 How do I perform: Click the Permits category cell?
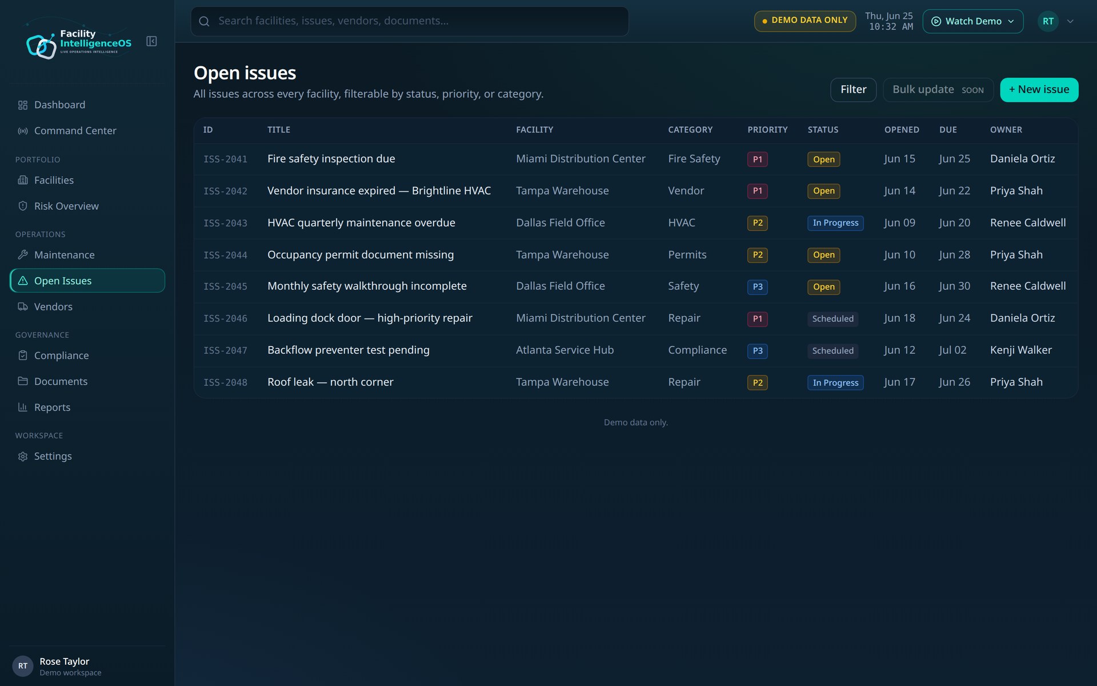pyautogui.click(x=687, y=255)
